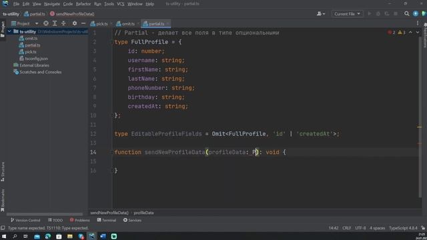
Task: Click the Search Everywhere magnifier icon
Action: point(406,13)
